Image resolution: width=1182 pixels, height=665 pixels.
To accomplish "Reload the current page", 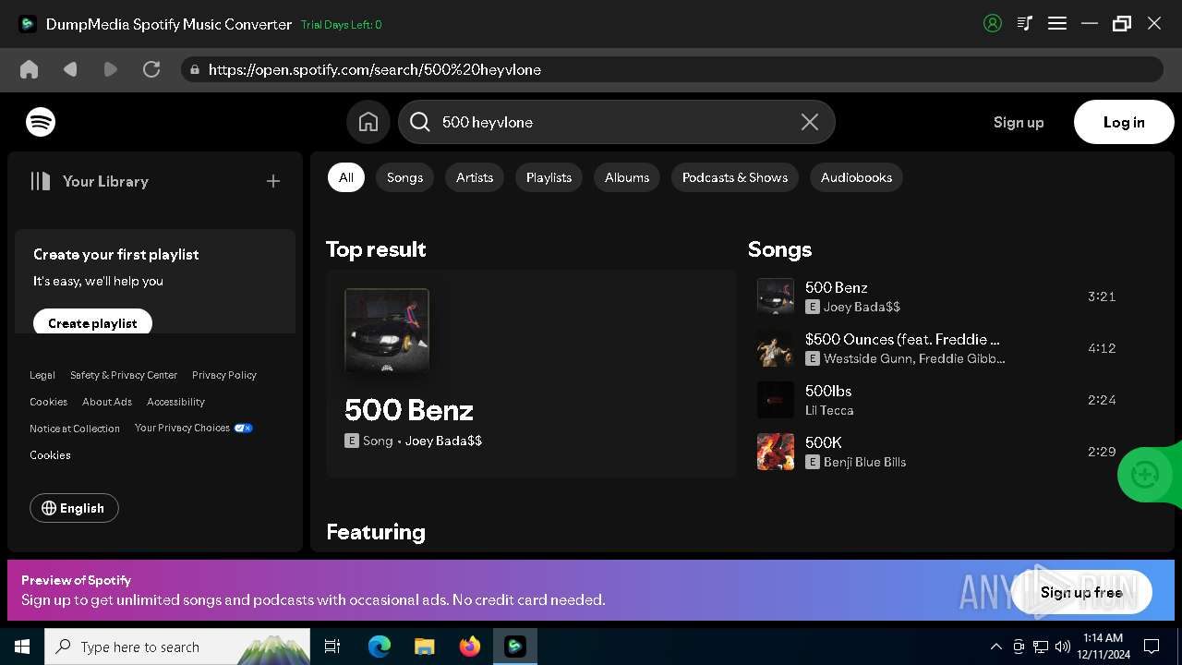I will (x=151, y=69).
